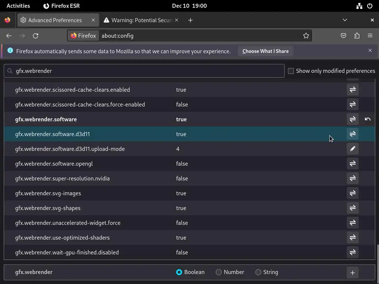Viewport: 379px width, 284px height.
Task: Toggle gfx.webrender.software.opengl value
Action: [352, 163]
